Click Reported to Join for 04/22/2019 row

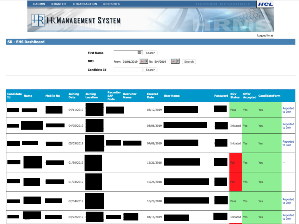coord(288,217)
